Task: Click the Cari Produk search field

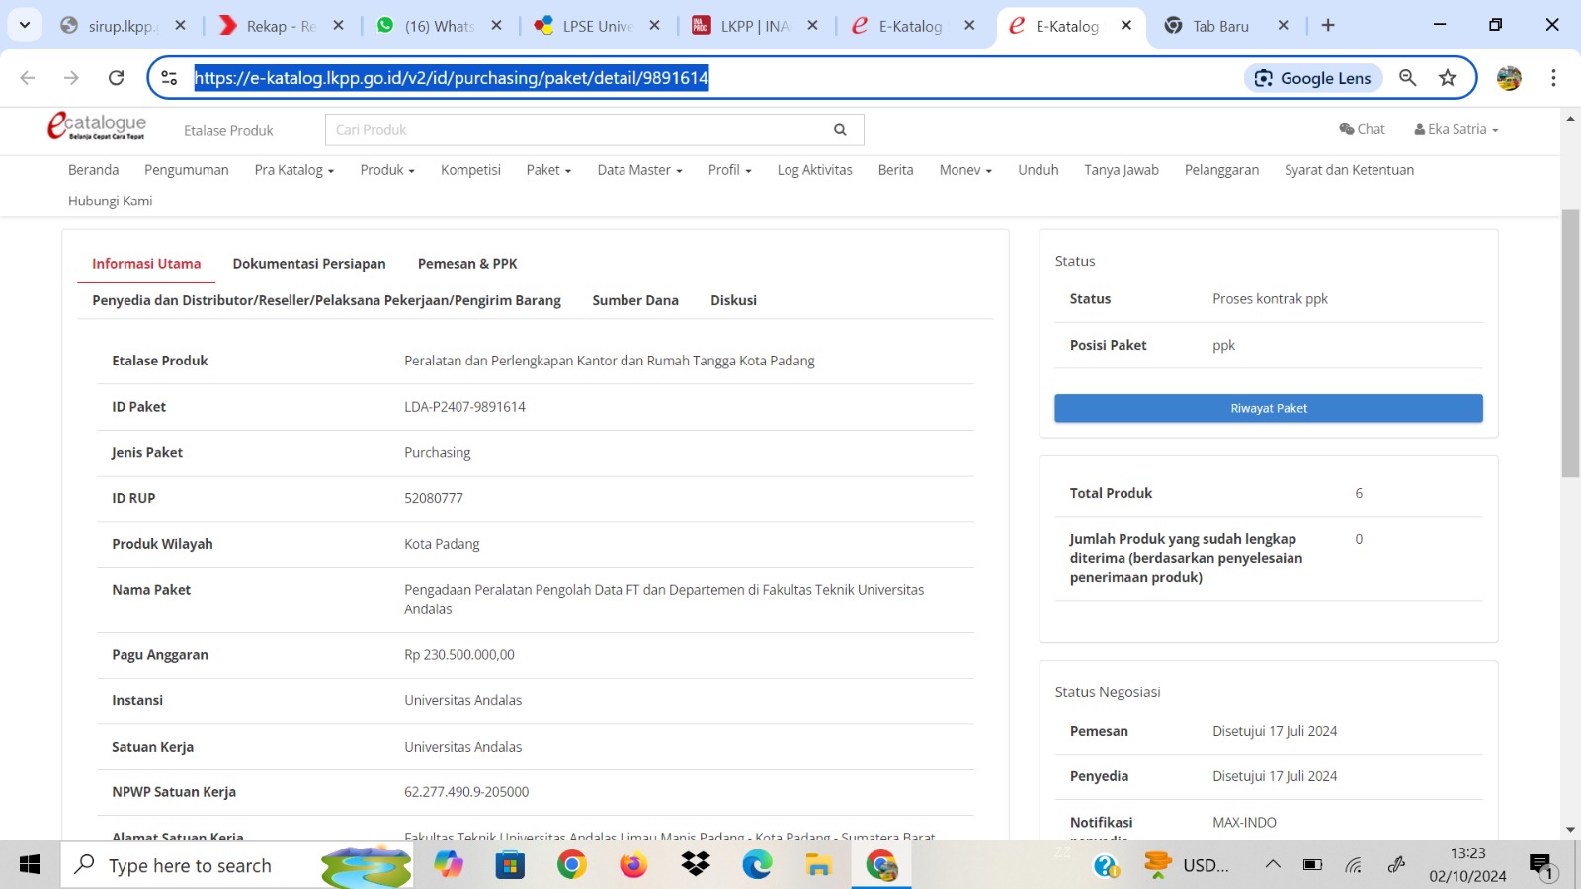Action: 578,129
